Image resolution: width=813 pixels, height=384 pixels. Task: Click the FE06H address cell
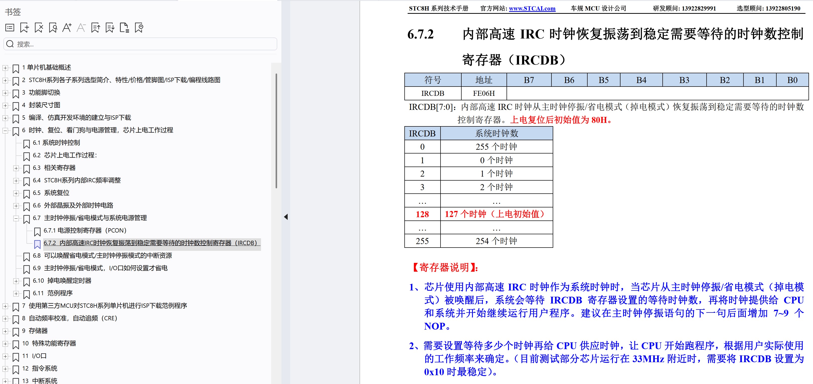click(x=484, y=93)
